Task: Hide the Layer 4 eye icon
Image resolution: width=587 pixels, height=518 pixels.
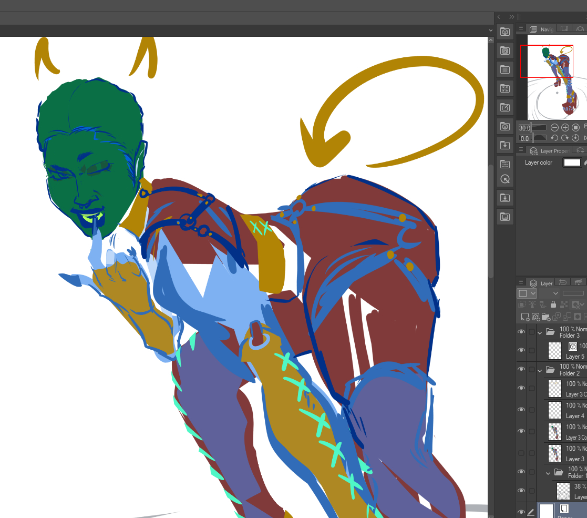Action: [x=521, y=410]
